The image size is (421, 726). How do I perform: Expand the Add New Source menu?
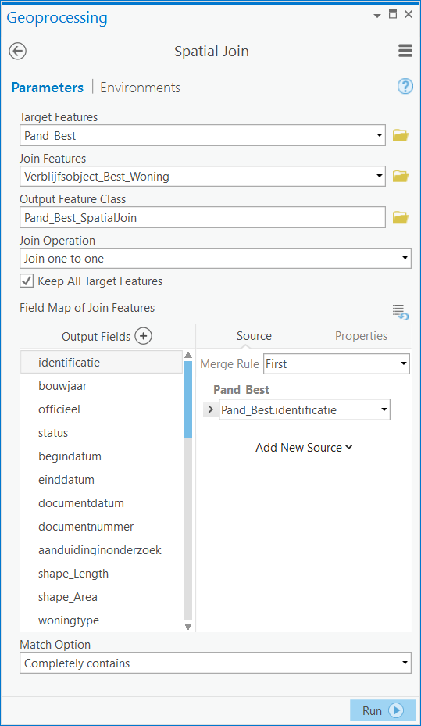pos(304,448)
